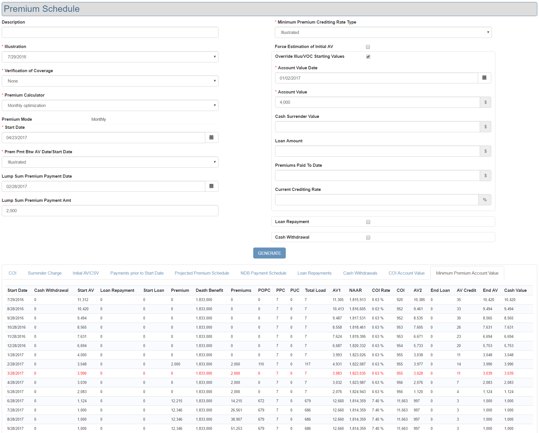Screen dimensions: 539x433
Task: Enable the Loan Repayment checkbox
Action: point(368,222)
